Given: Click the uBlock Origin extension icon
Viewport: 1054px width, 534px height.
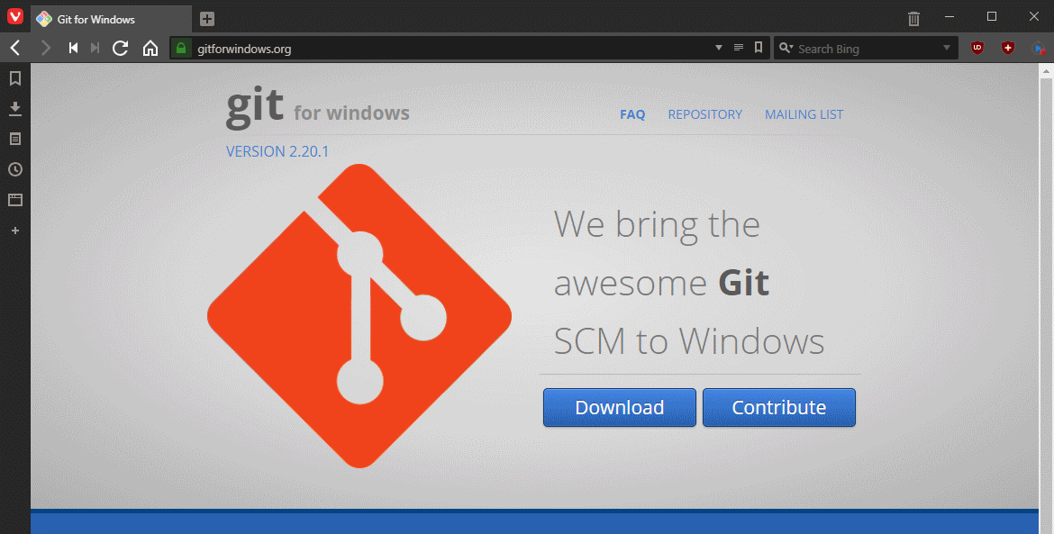Looking at the screenshot, I should (x=977, y=48).
